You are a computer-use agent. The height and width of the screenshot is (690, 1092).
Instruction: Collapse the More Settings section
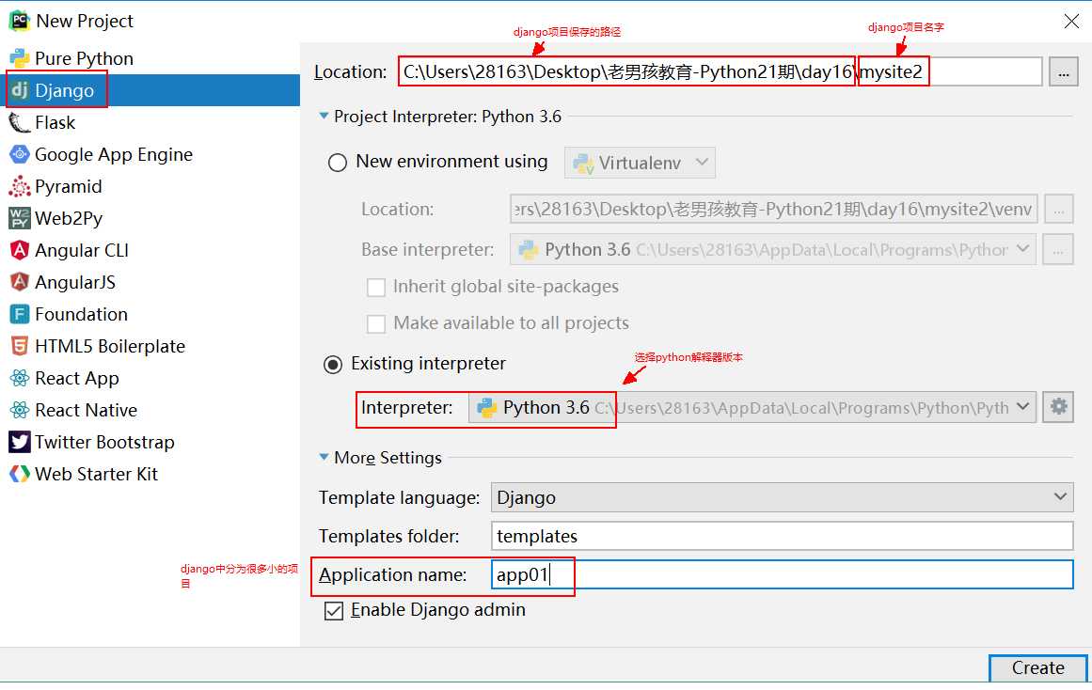tap(324, 458)
